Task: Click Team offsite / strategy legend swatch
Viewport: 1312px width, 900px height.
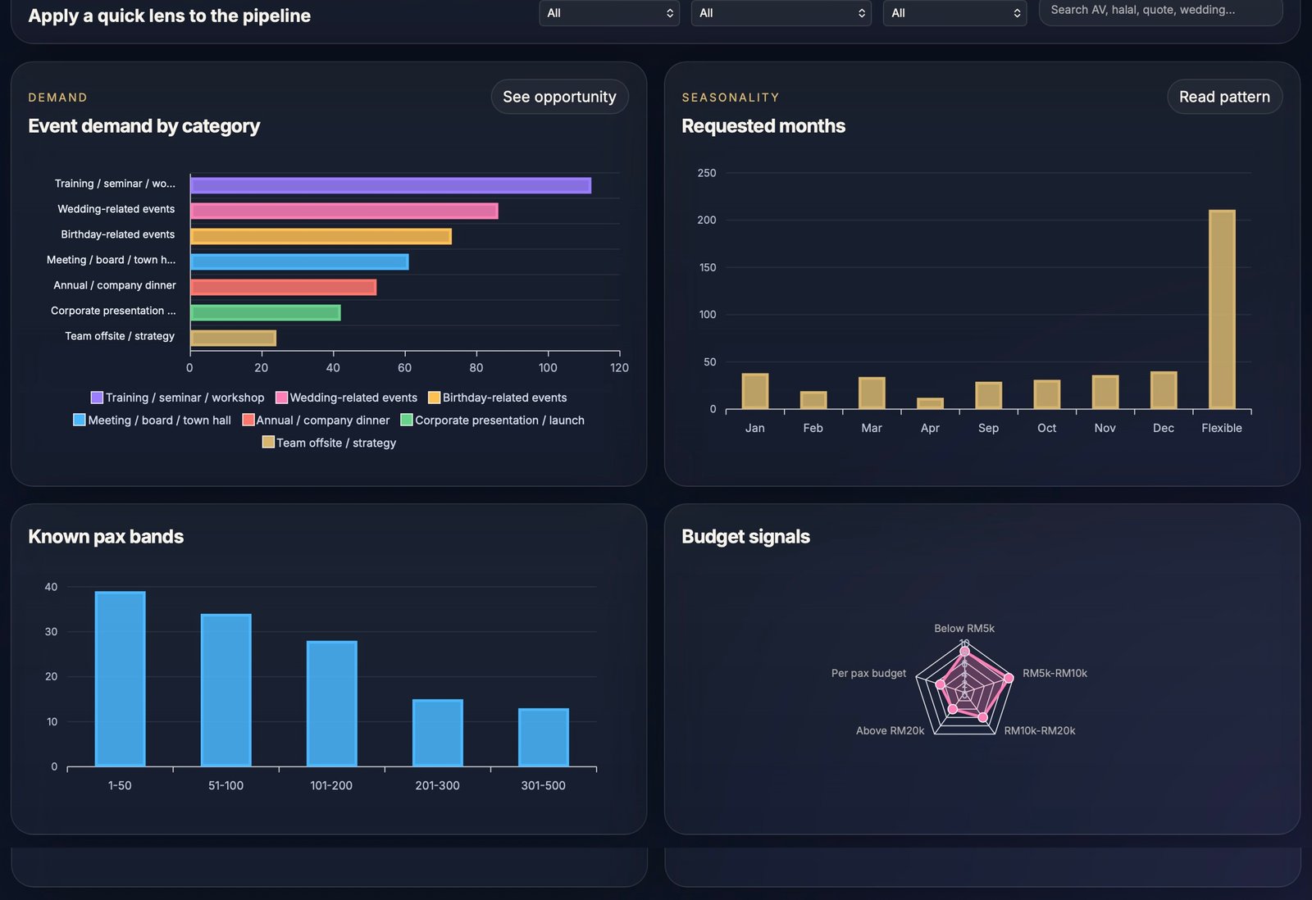Action: click(x=268, y=442)
